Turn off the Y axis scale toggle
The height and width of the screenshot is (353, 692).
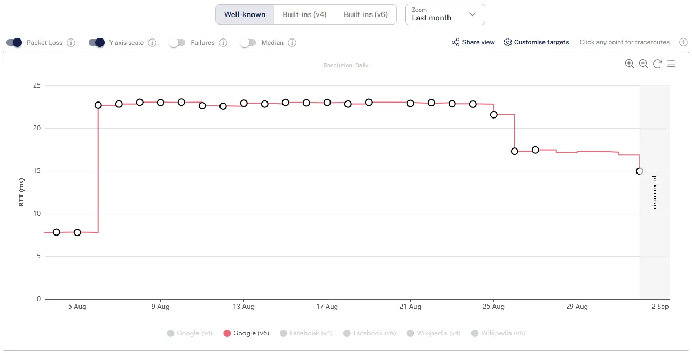[x=97, y=43]
